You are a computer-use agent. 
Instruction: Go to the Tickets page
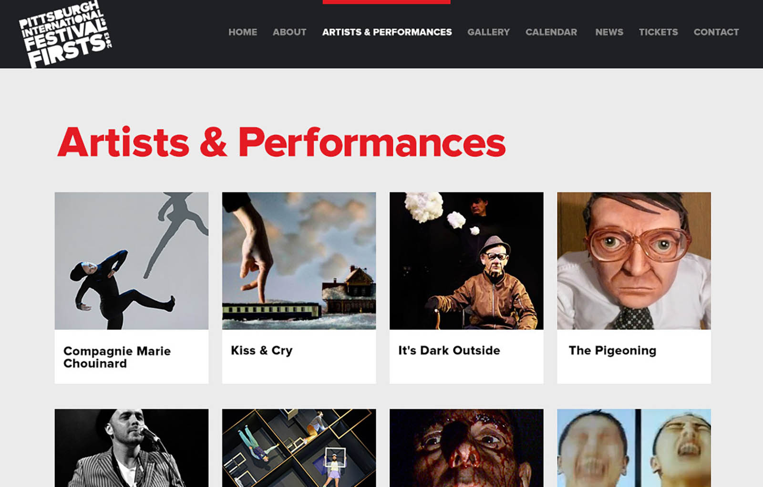[658, 32]
